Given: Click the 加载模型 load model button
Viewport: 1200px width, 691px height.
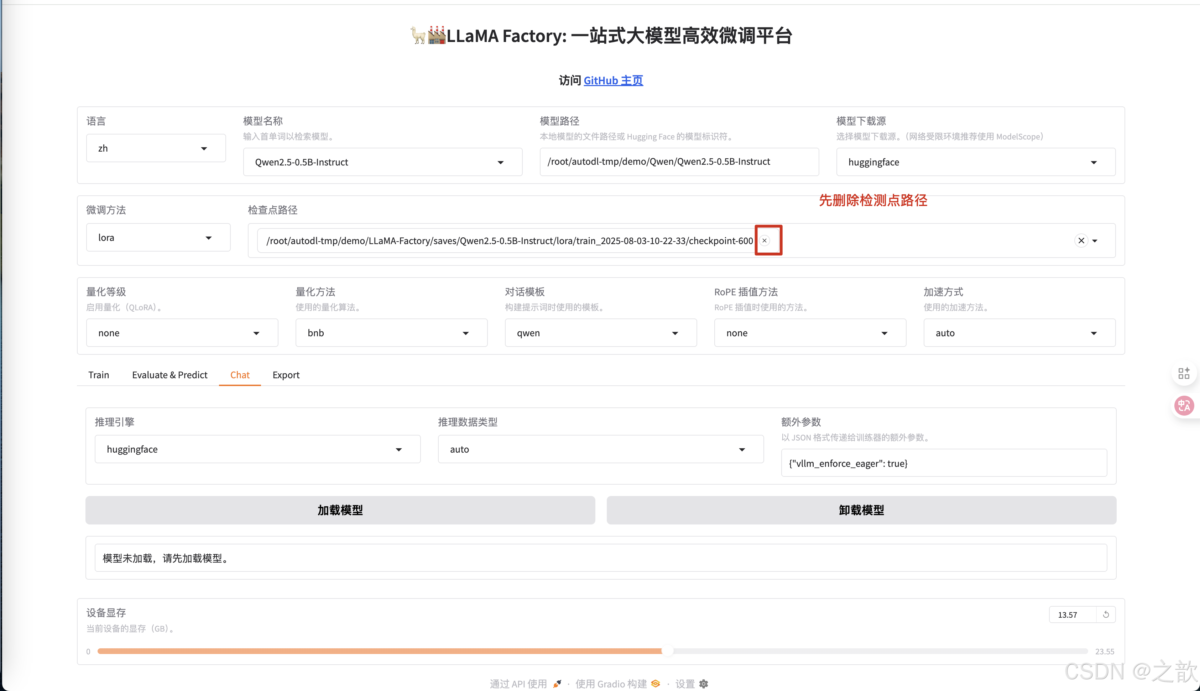Looking at the screenshot, I should click(x=340, y=510).
